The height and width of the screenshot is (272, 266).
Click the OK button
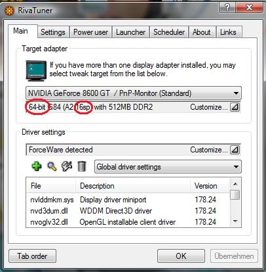[x=181, y=256]
